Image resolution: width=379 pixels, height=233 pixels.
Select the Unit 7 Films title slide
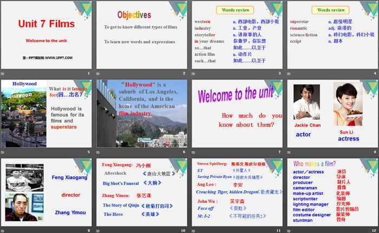[x=46, y=35]
